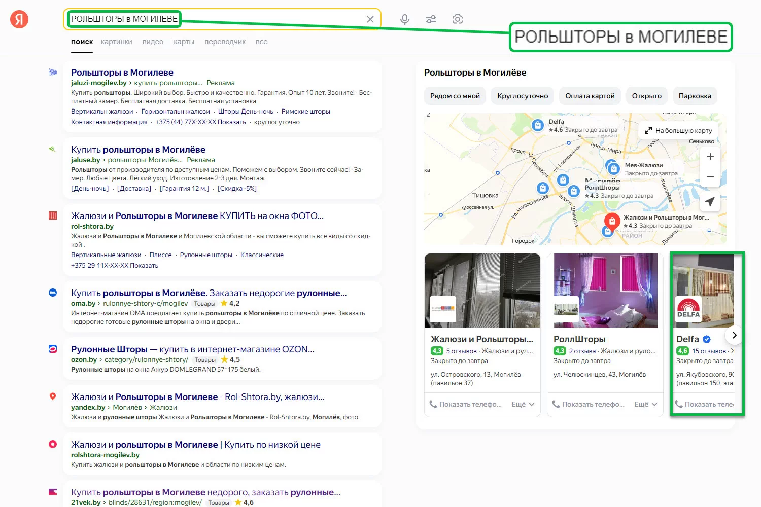Toggle the 'Рядом со мной' filter
This screenshot has height=507, width=761.
point(455,96)
